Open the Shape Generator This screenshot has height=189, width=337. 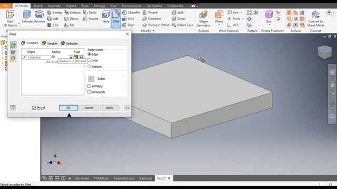click(203, 19)
